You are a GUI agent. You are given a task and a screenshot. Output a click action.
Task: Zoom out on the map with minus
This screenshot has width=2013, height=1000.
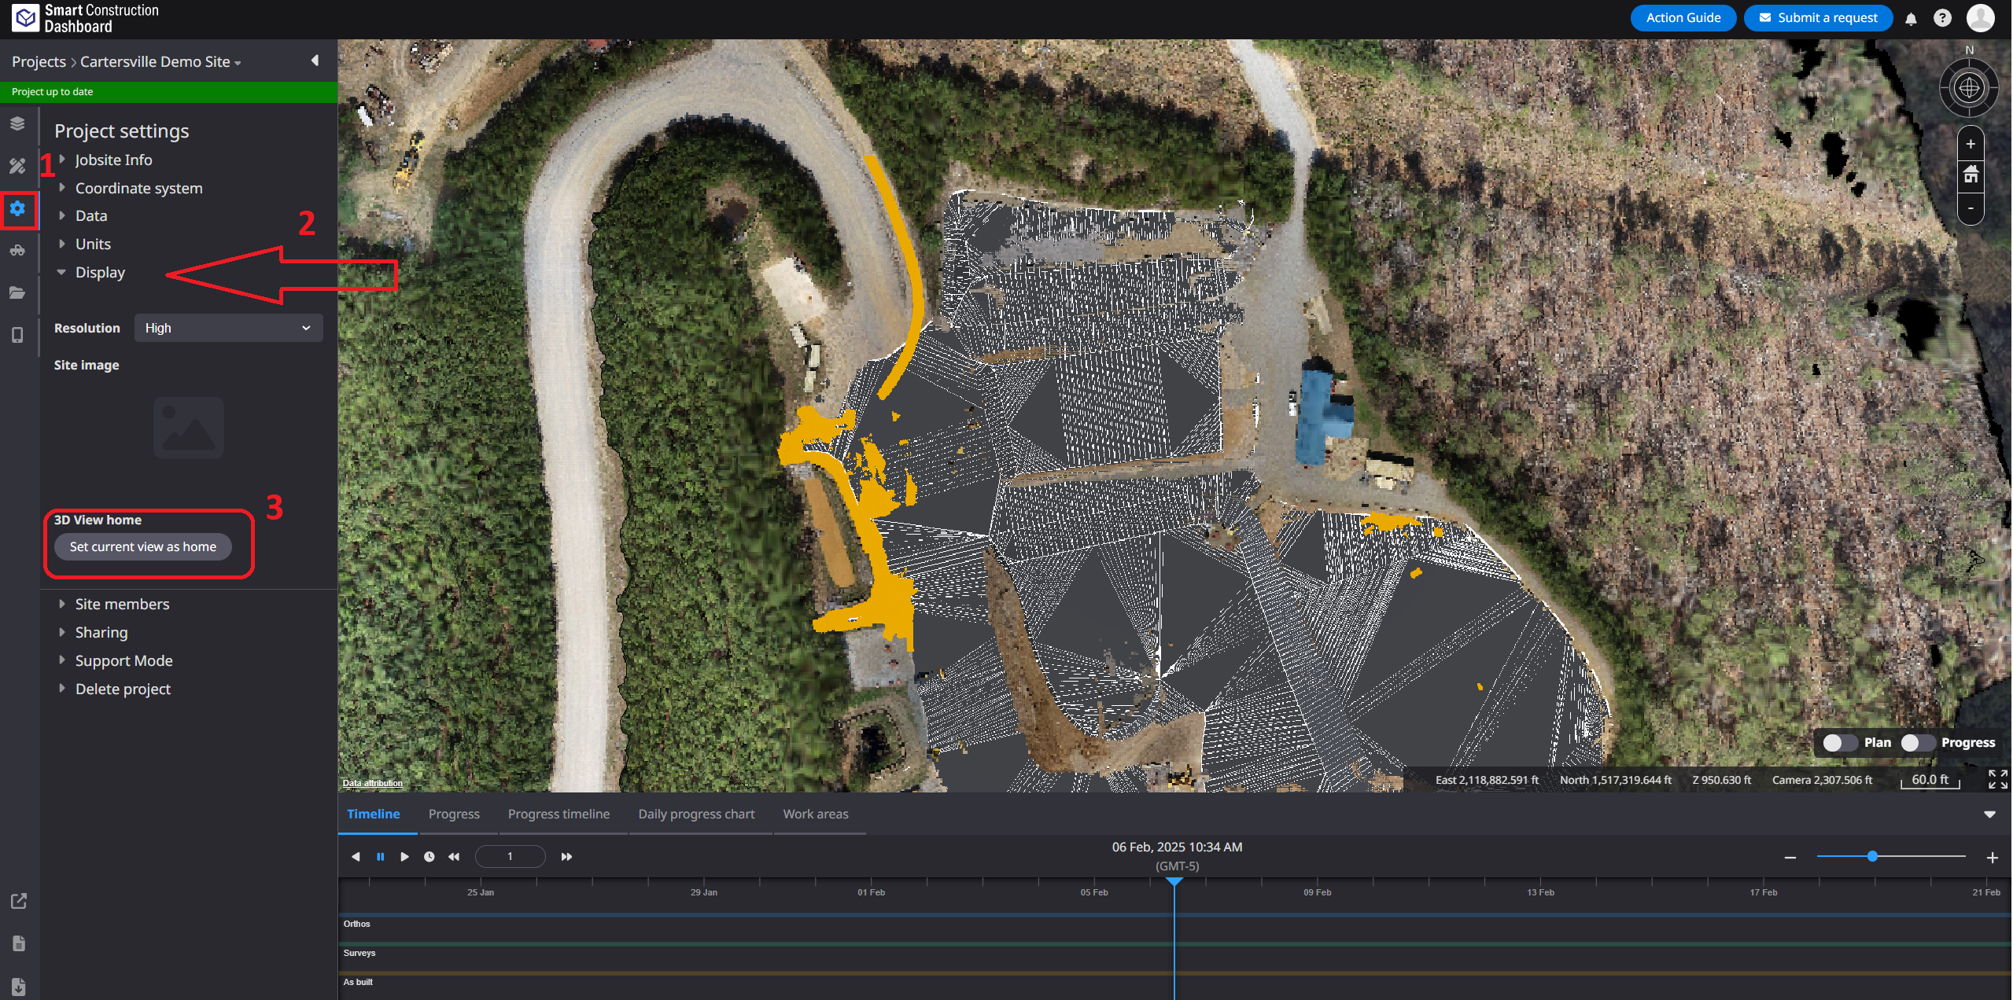[x=1971, y=208]
